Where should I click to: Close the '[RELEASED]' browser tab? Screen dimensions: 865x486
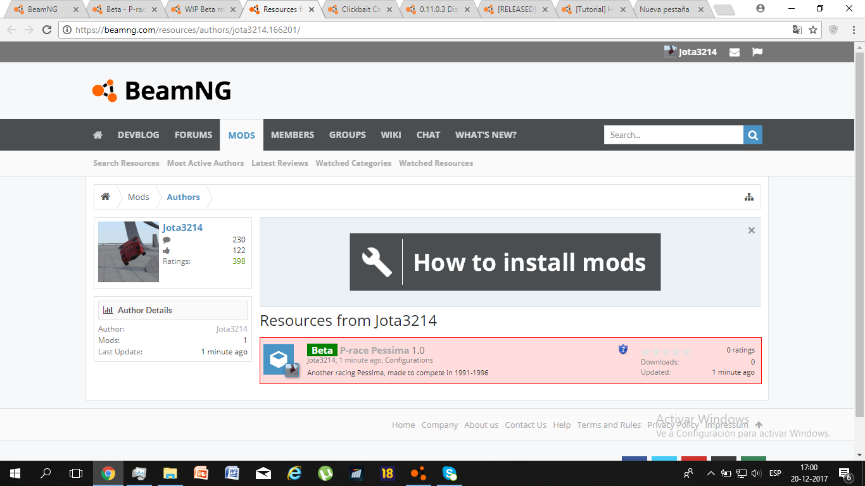[545, 9]
